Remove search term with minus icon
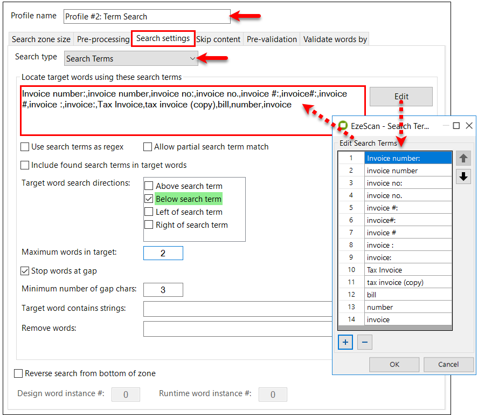Image resolution: width=478 pixels, height=415 pixels. point(365,342)
